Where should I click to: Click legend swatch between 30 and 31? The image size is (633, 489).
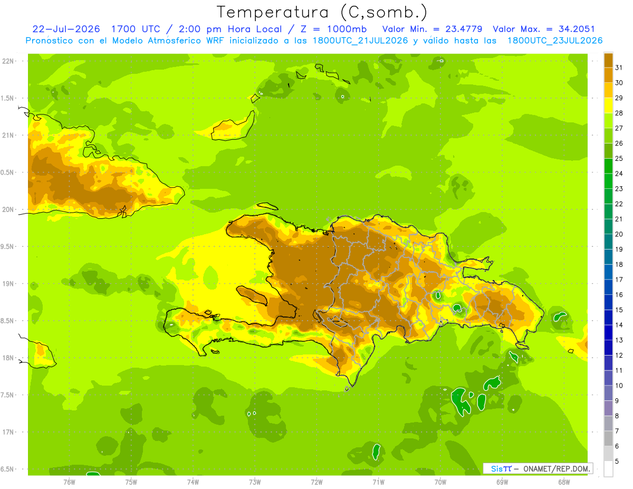click(x=608, y=75)
